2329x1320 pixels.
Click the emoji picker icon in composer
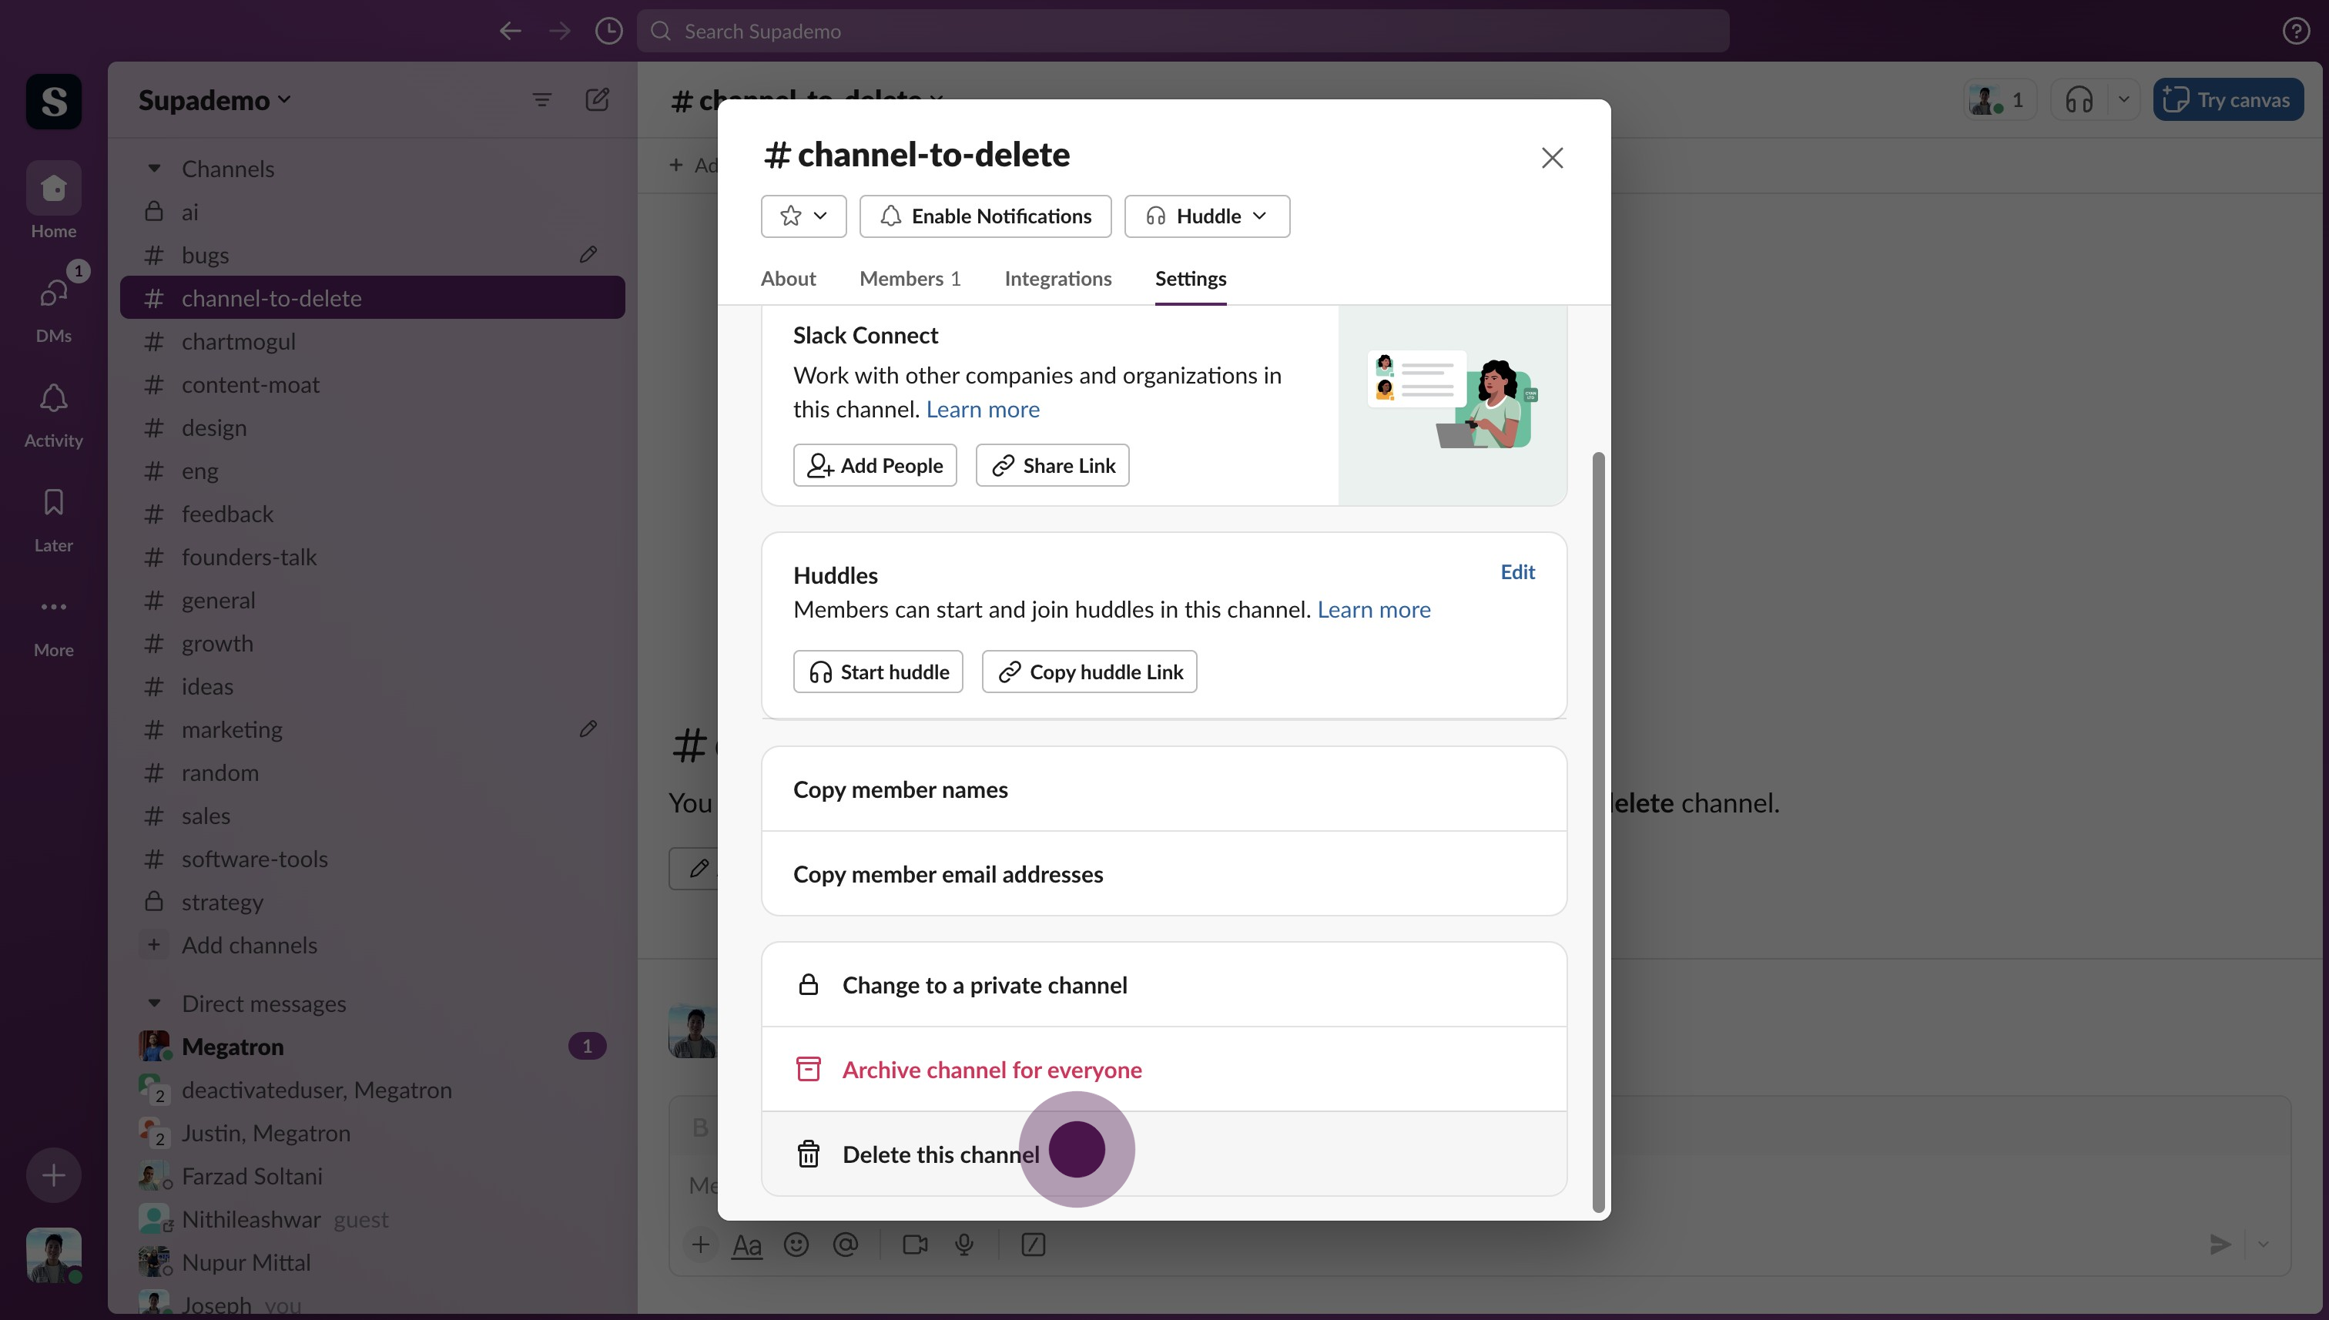click(x=796, y=1244)
